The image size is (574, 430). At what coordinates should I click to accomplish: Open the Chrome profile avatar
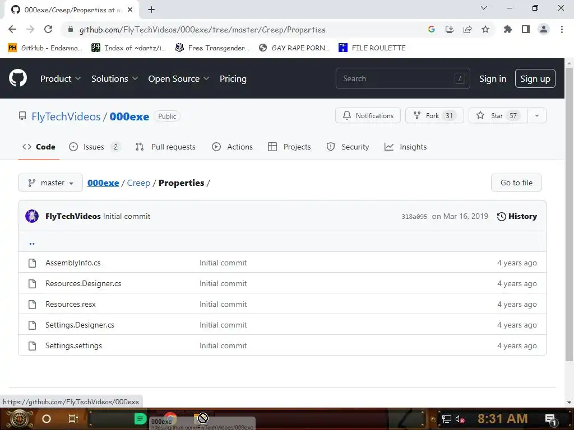544,29
